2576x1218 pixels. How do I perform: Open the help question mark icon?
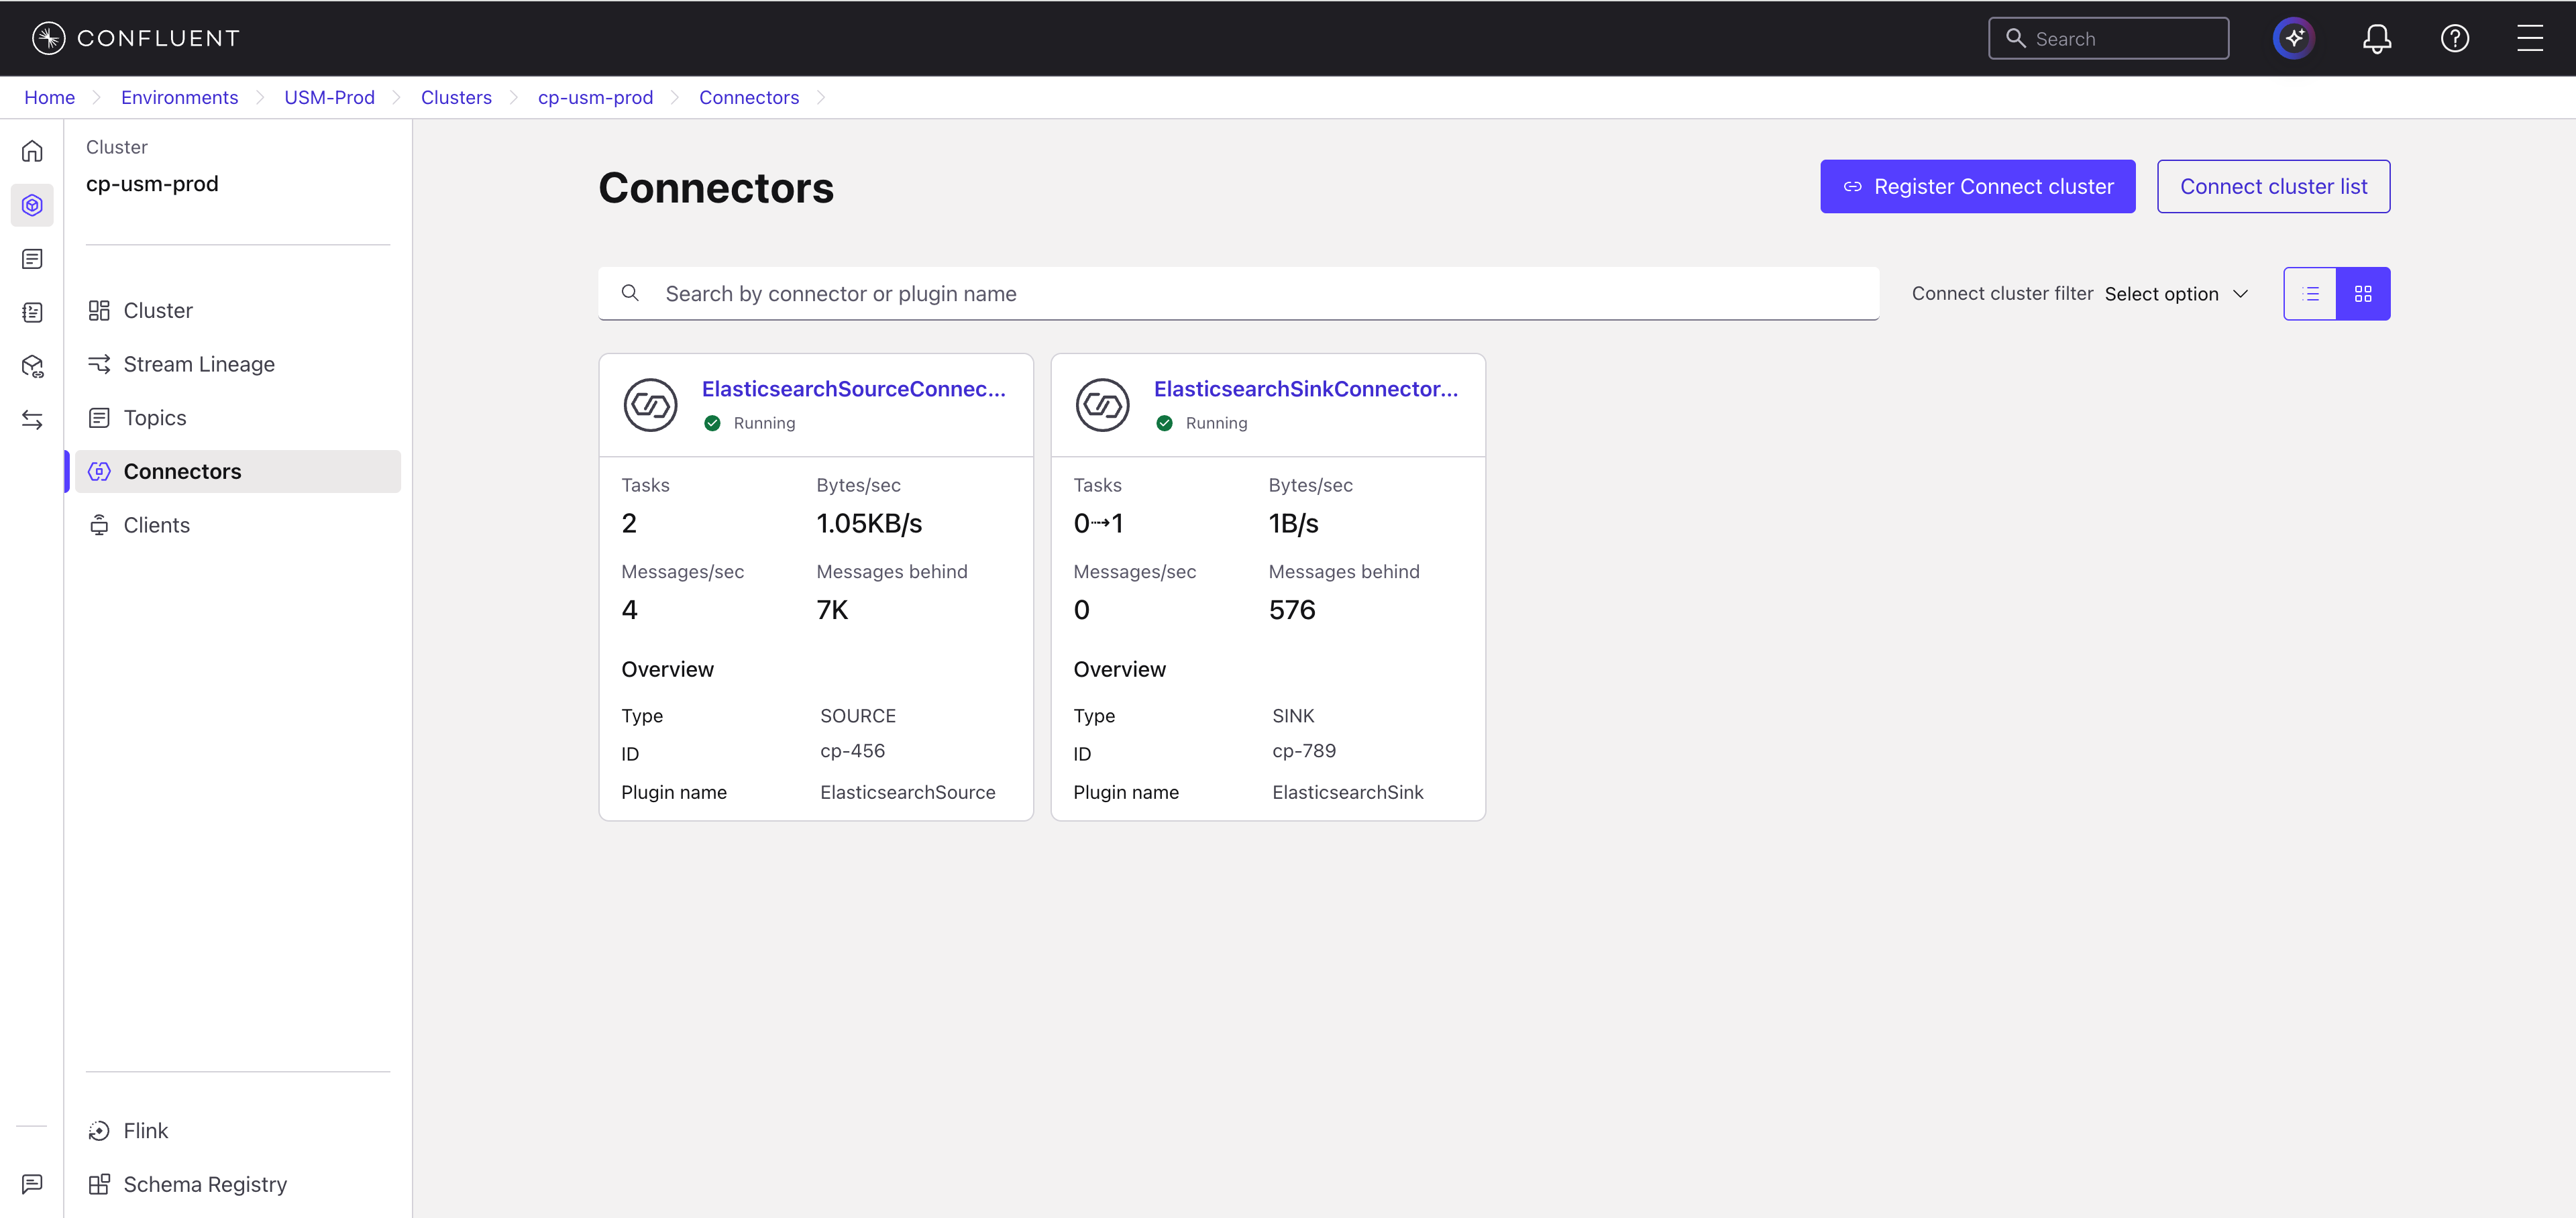coord(2454,38)
